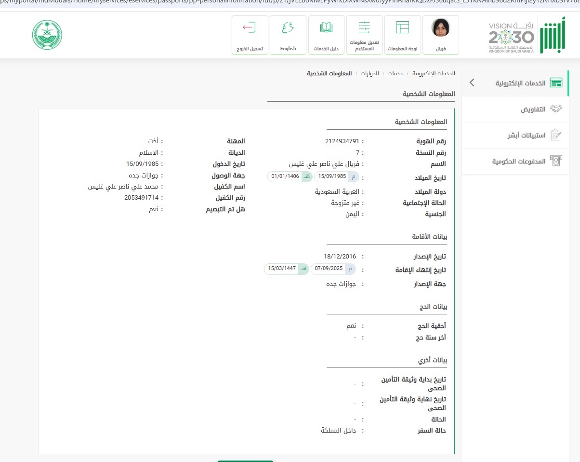Screen dimensions: 580x462
Task: Click the Ministry of Interior emblem
Action: coord(47,35)
